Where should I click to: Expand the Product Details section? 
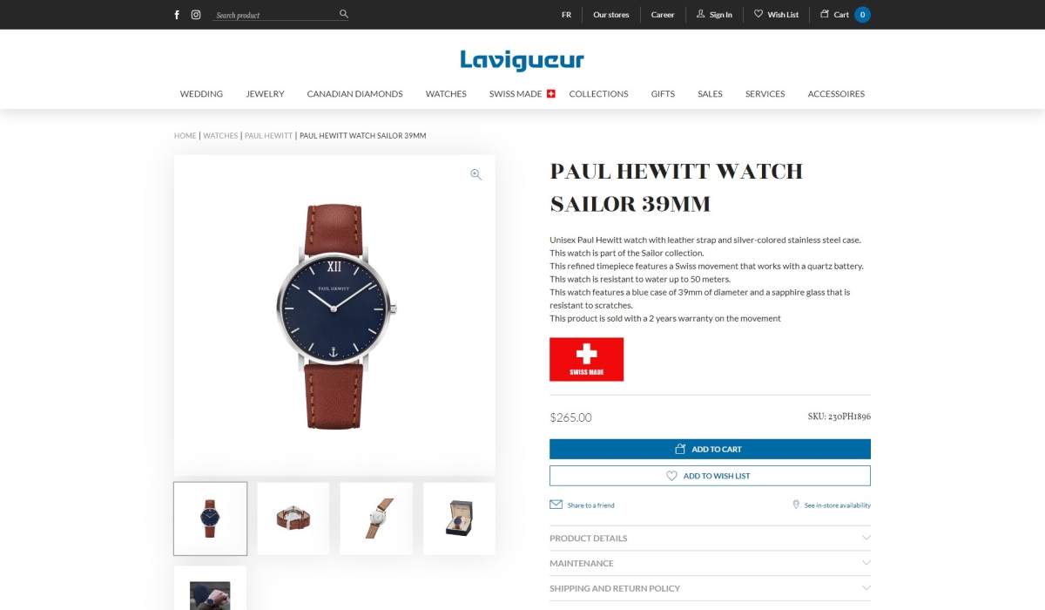[710, 538]
